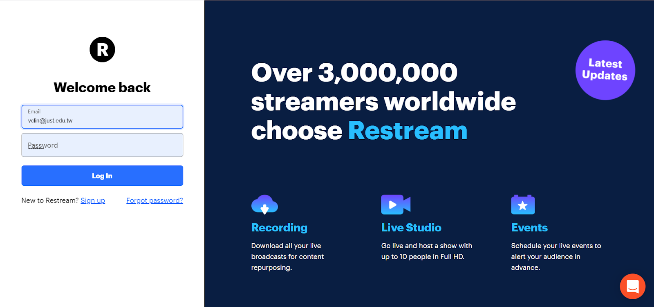The width and height of the screenshot is (654, 307).
Task: Follow the Sign up link
Action: [93, 200]
